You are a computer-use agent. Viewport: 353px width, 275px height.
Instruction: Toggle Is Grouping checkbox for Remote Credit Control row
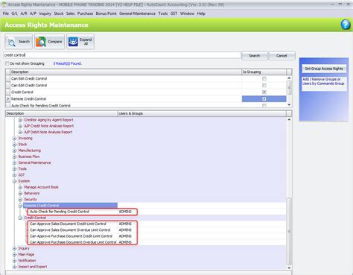click(264, 98)
